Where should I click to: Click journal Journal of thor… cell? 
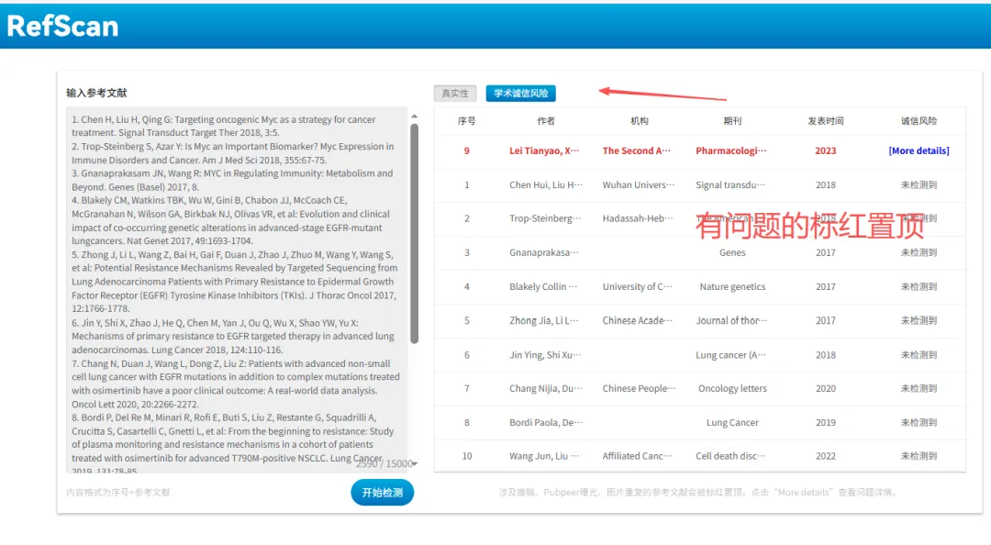[x=731, y=320]
